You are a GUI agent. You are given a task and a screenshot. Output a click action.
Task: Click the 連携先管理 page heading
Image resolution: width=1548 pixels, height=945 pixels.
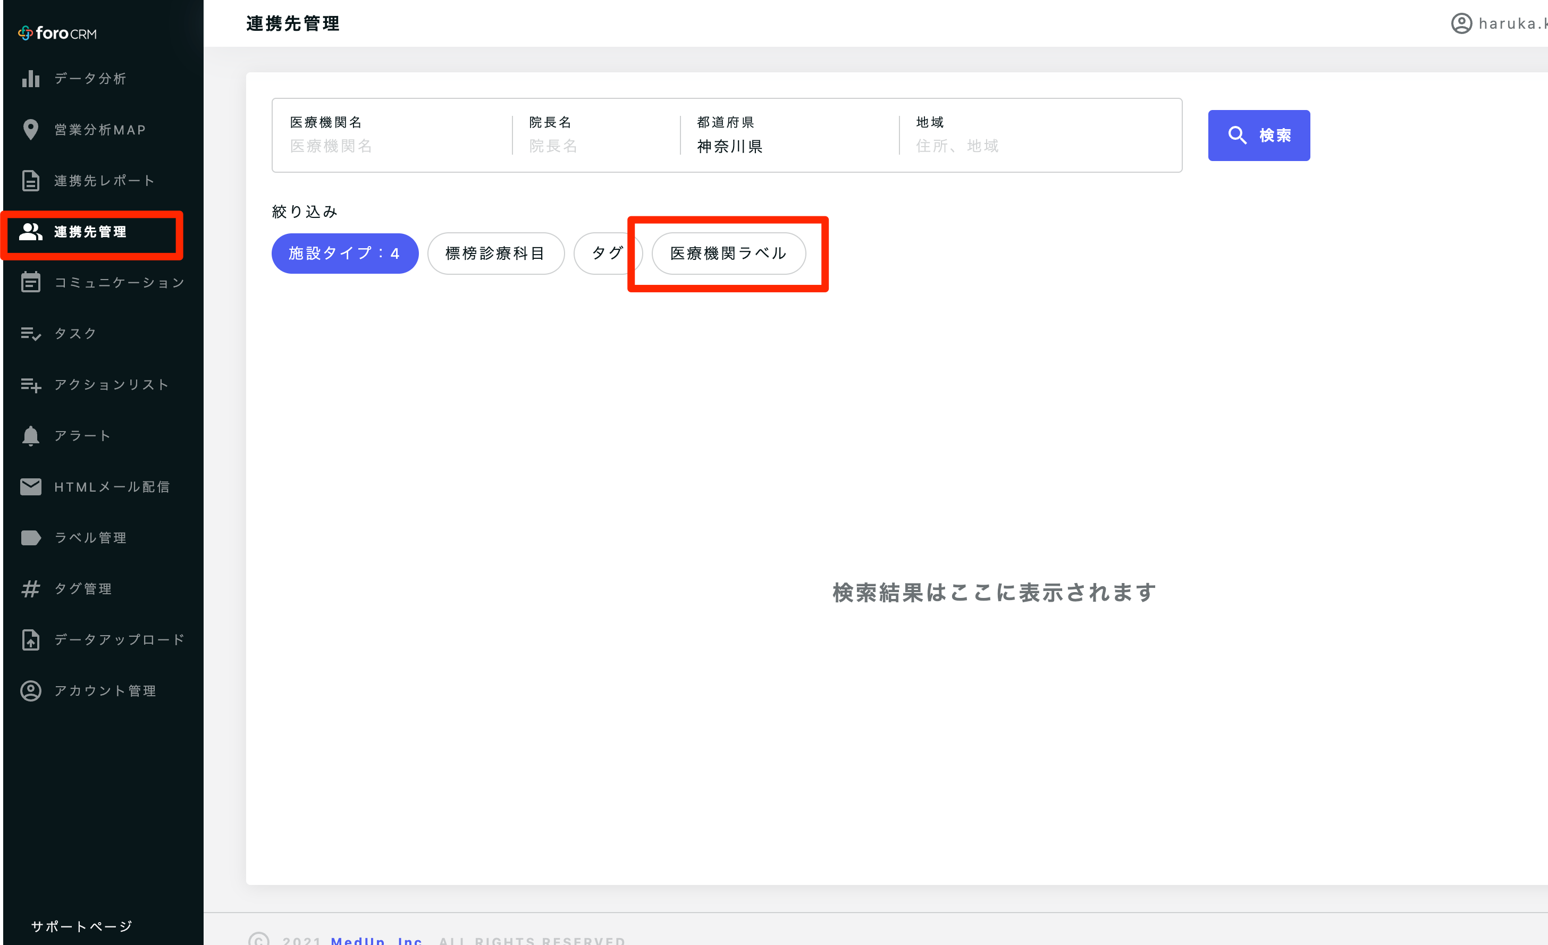pos(293,24)
